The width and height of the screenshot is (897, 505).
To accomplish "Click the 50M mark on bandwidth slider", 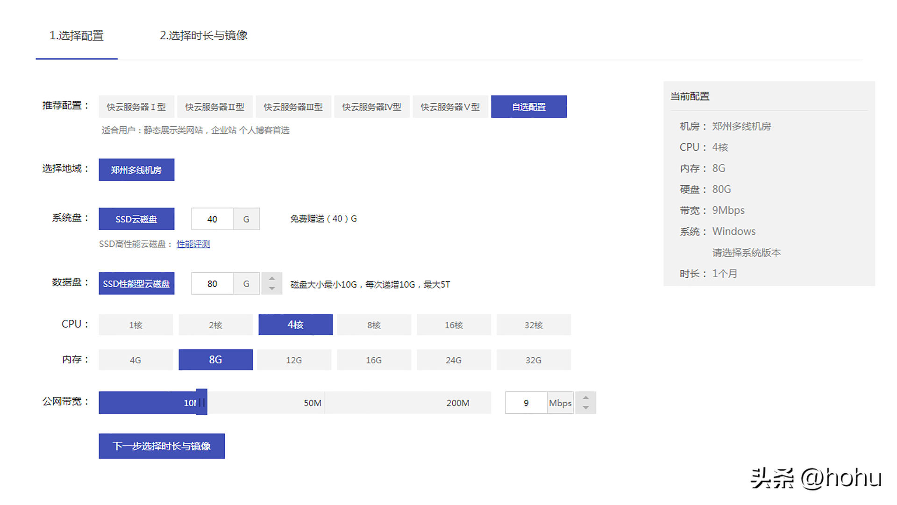I will pos(313,403).
